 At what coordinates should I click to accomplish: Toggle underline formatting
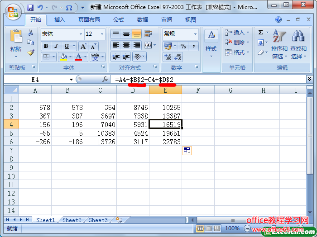67,46
